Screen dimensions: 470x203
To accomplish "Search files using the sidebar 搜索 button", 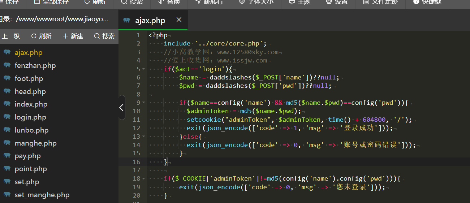I will pos(104,36).
